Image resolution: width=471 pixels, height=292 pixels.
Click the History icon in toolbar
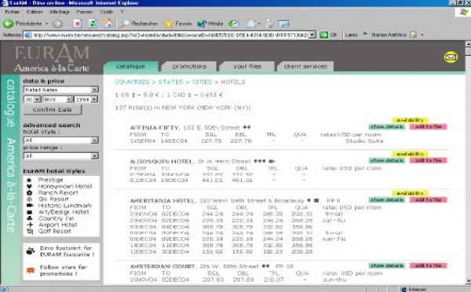click(x=233, y=24)
